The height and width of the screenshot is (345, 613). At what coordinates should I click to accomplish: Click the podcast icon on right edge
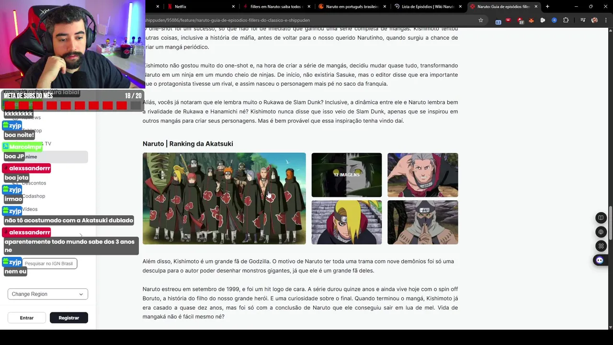click(x=601, y=232)
